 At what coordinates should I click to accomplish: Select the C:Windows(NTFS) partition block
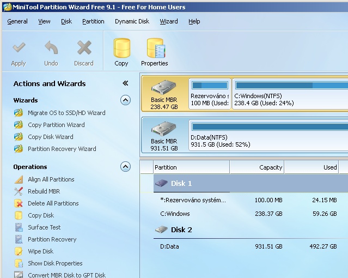point(290,94)
